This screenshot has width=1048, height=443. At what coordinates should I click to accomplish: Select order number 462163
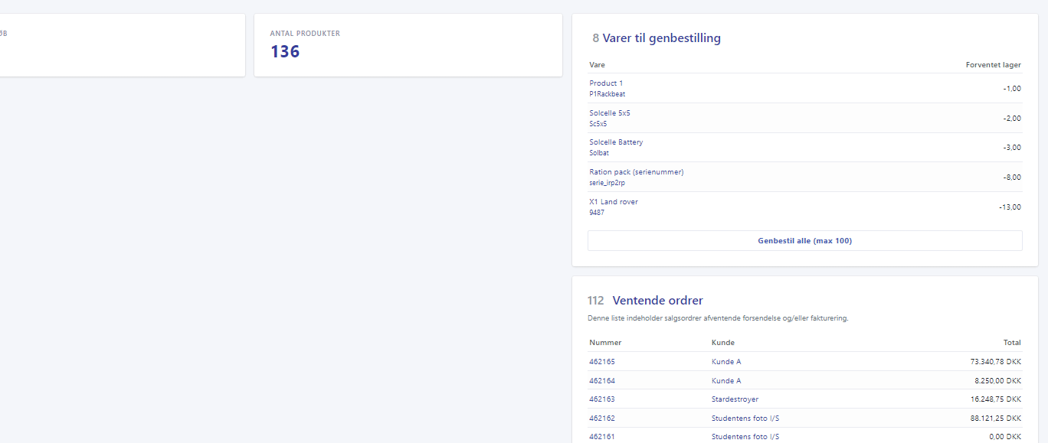point(601,399)
